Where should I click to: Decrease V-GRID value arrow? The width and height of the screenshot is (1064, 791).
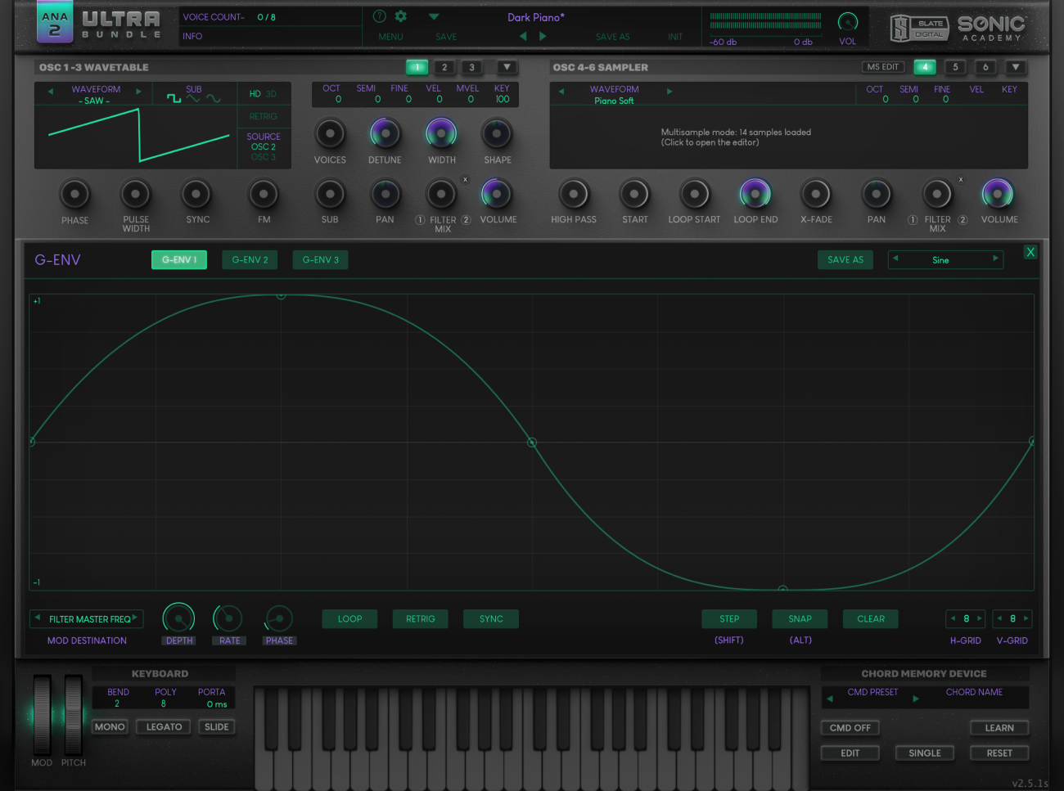[999, 618]
